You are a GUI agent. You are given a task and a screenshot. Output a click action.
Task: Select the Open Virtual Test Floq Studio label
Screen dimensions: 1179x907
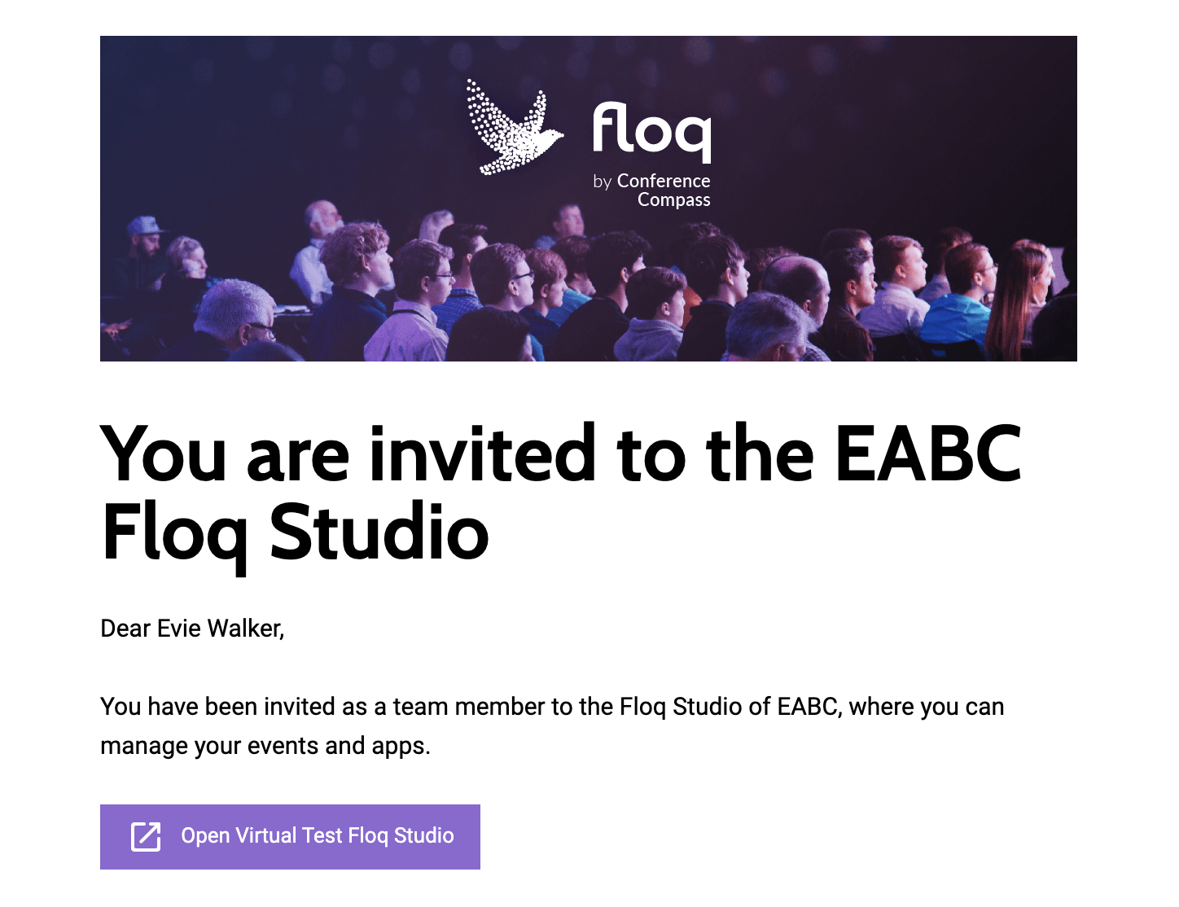click(x=318, y=836)
